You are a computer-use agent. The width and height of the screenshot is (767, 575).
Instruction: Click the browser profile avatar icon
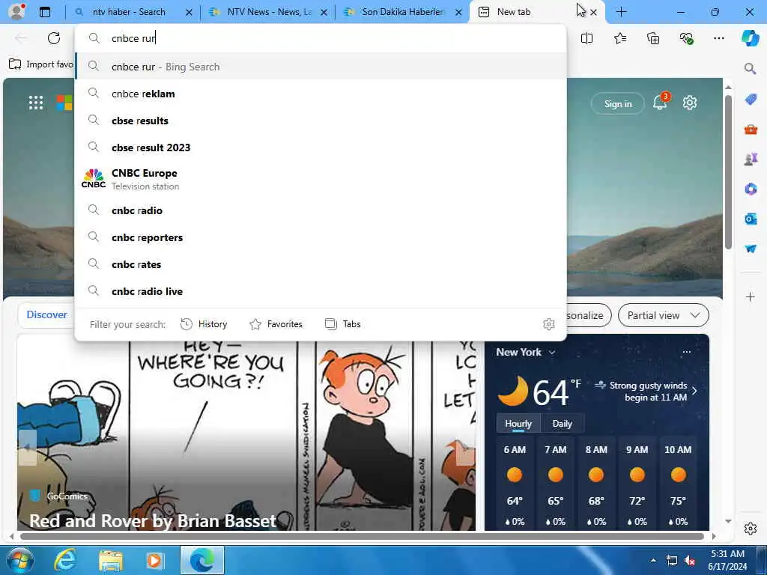(x=16, y=12)
